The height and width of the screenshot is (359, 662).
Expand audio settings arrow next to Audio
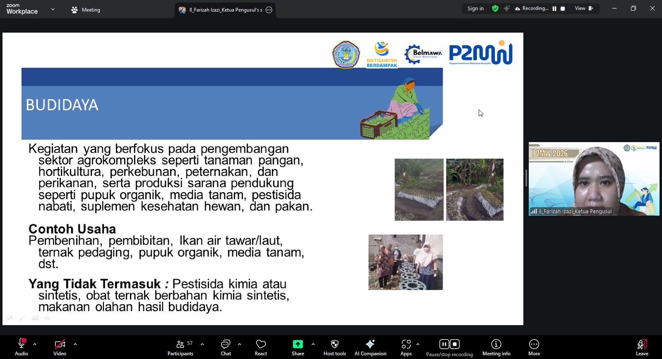click(35, 344)
